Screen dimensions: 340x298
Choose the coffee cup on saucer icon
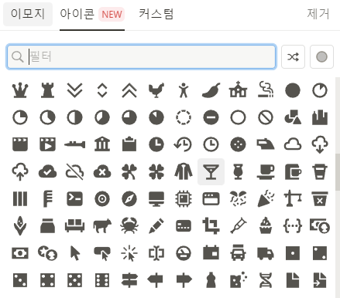[266, 172]
